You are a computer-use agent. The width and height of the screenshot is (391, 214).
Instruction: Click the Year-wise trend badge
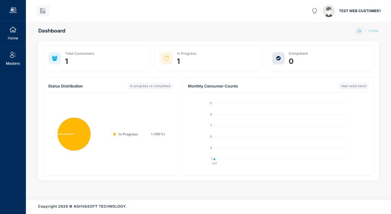[353, 86]
